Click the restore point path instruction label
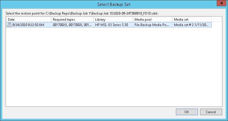This screenshot has width=228, height=121. (x=82, y=13)
